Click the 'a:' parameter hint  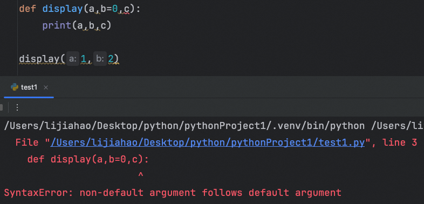pyautogui.click(x=73, y=59)
